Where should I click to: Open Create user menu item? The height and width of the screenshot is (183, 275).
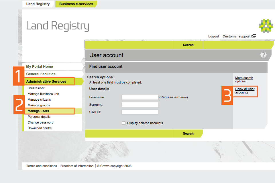click(x=36, y=88)
